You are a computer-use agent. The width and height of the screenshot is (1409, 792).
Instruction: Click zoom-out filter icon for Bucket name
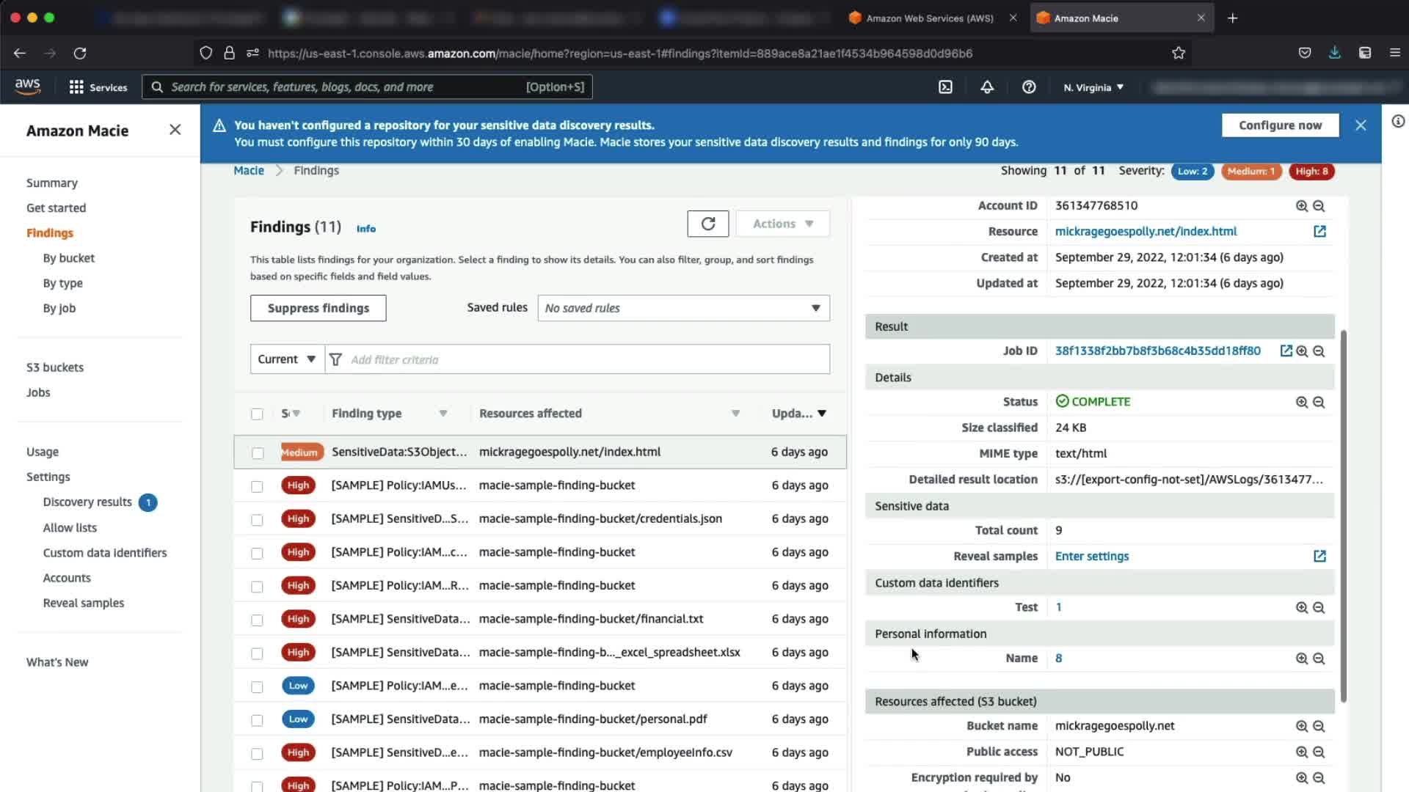[1319, 726]
